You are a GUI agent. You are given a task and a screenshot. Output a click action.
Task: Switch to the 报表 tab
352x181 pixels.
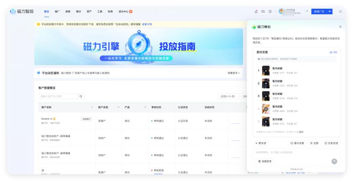click(68, 11)
